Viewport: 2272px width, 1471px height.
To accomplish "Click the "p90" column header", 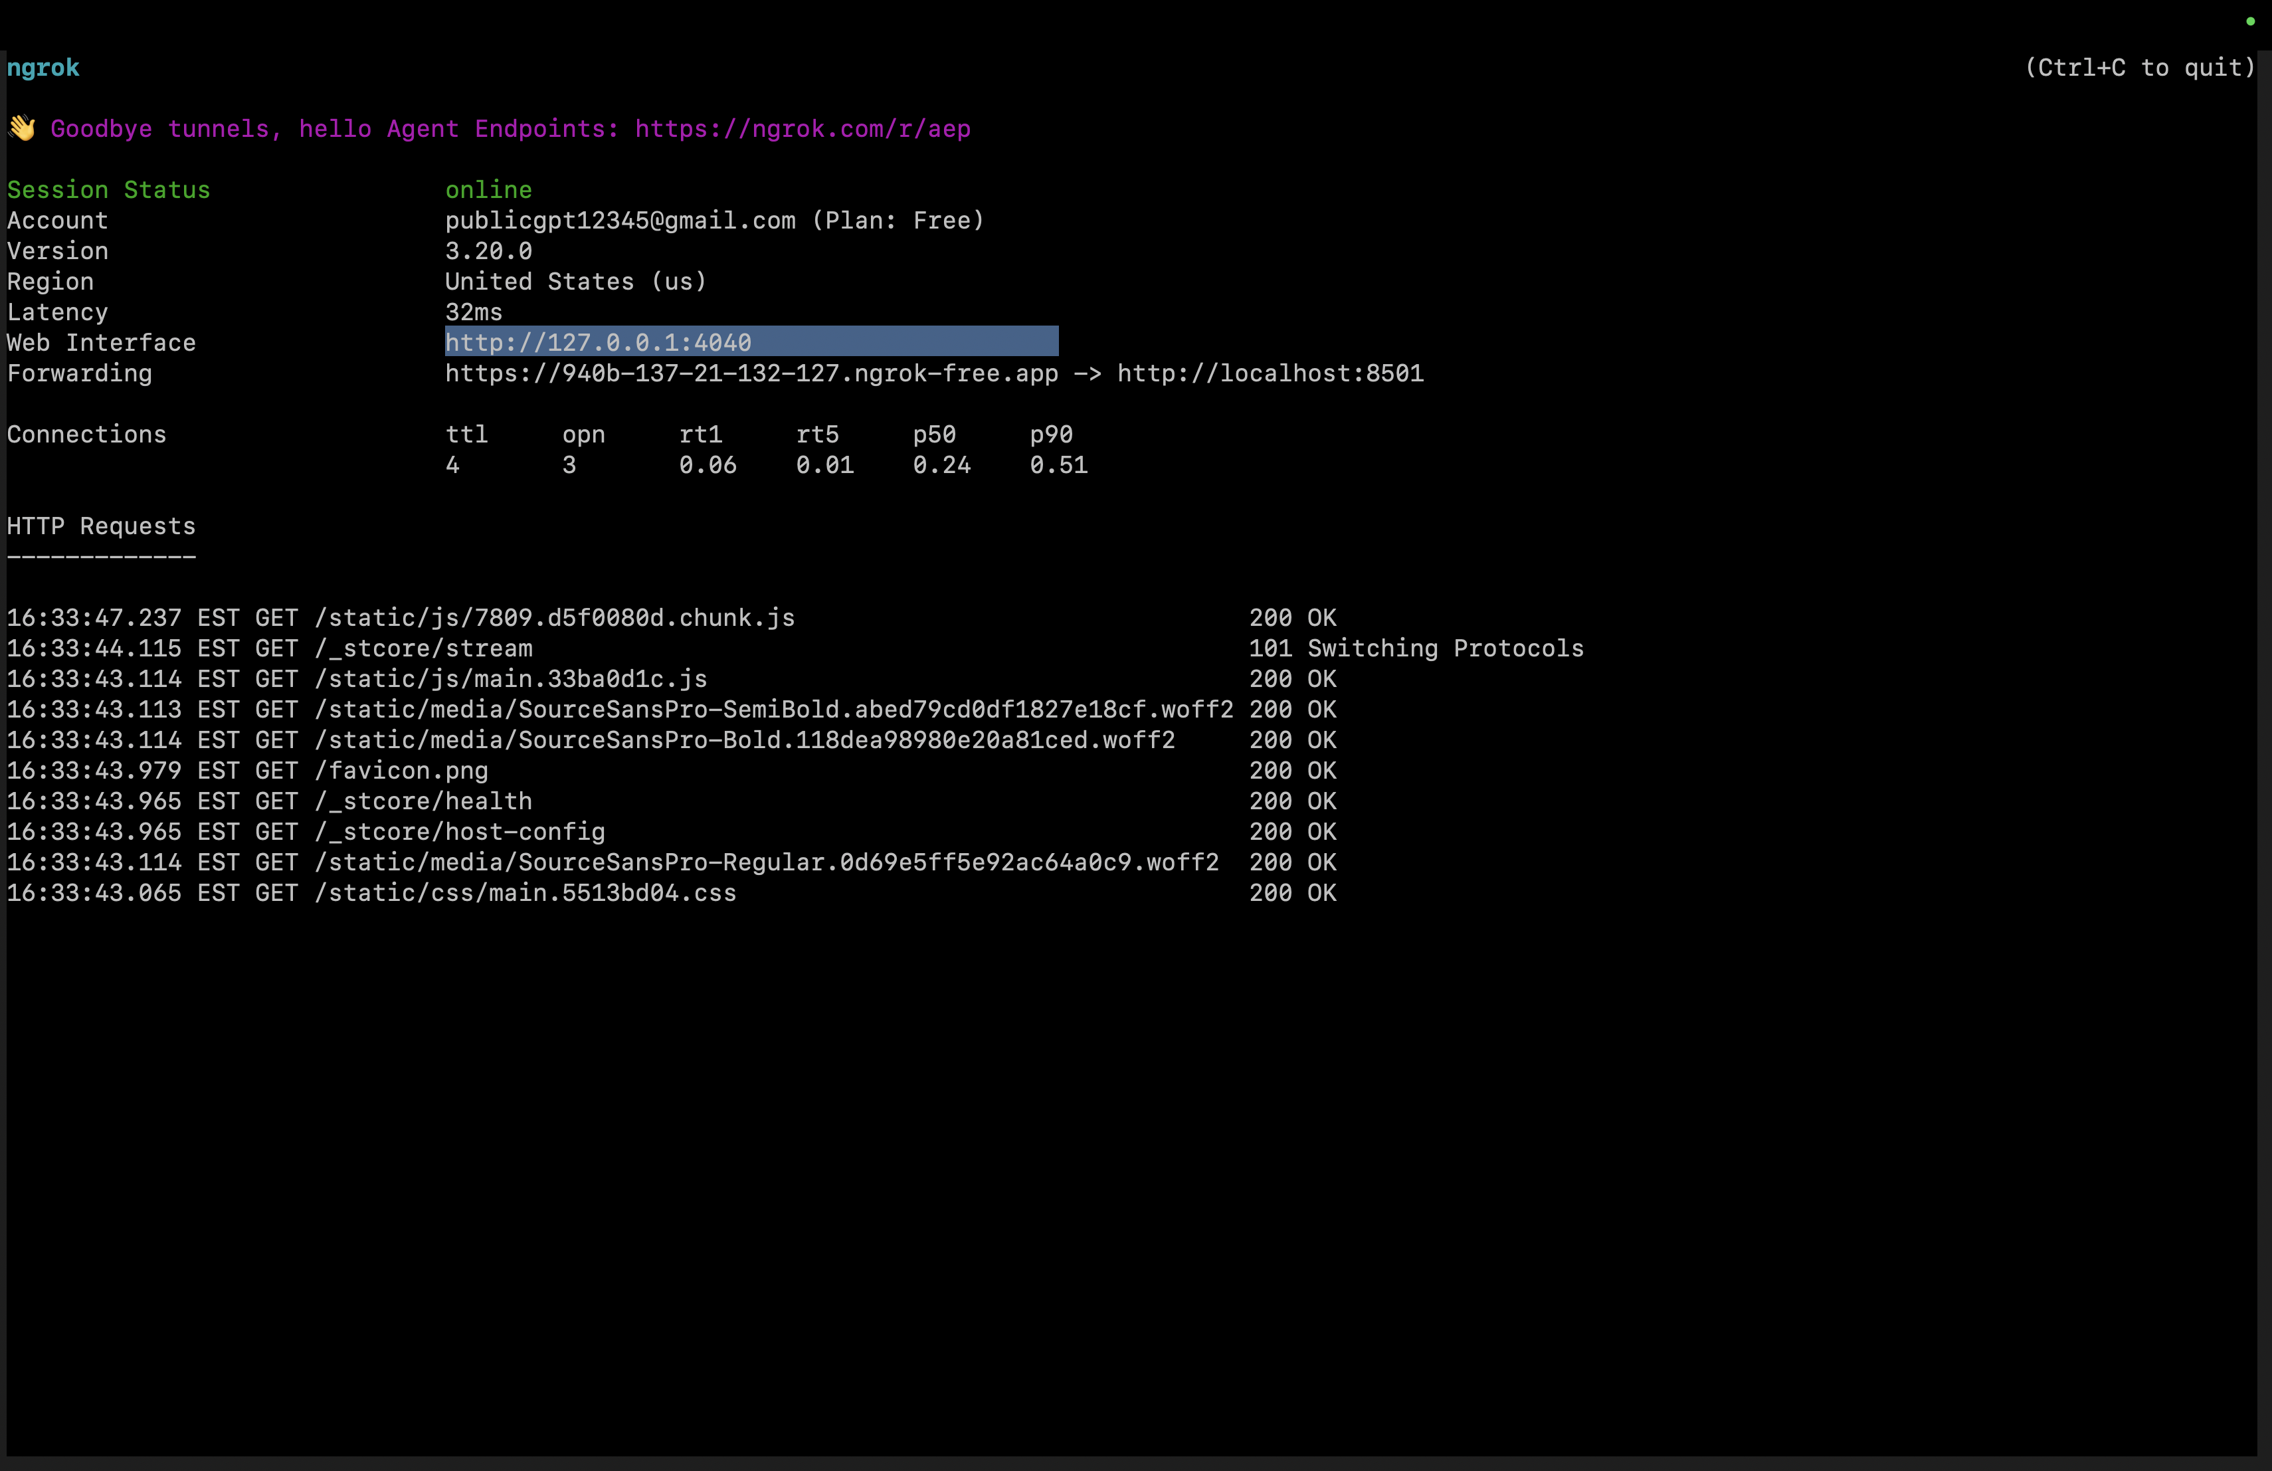I will click(x=1051, y=435).
